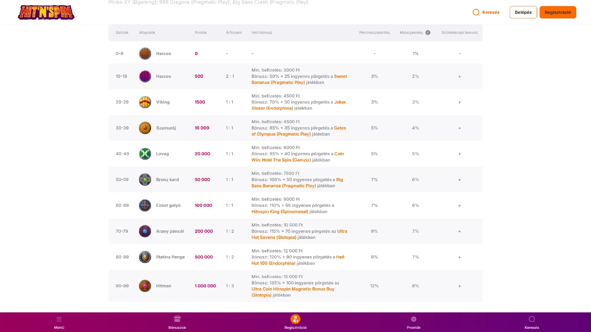Click the Keresés link in header
The height and width of the screenshot is (332, 591).
(491, 12)
